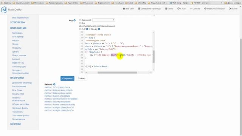Image resolution: width=242 pixels, height=136 pixels.
Task: Open Веб-сайт in top navigation
Action: (x=128, y=9)
